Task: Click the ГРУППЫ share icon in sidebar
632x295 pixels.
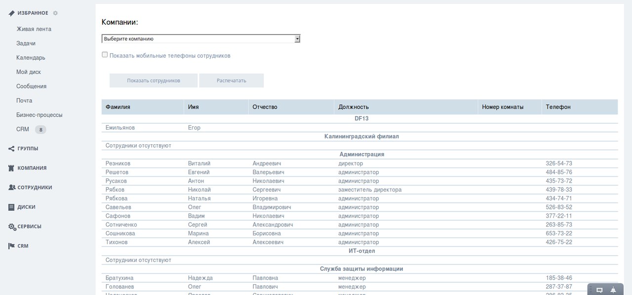Action: pyautogui.click(x=11, y=148)
